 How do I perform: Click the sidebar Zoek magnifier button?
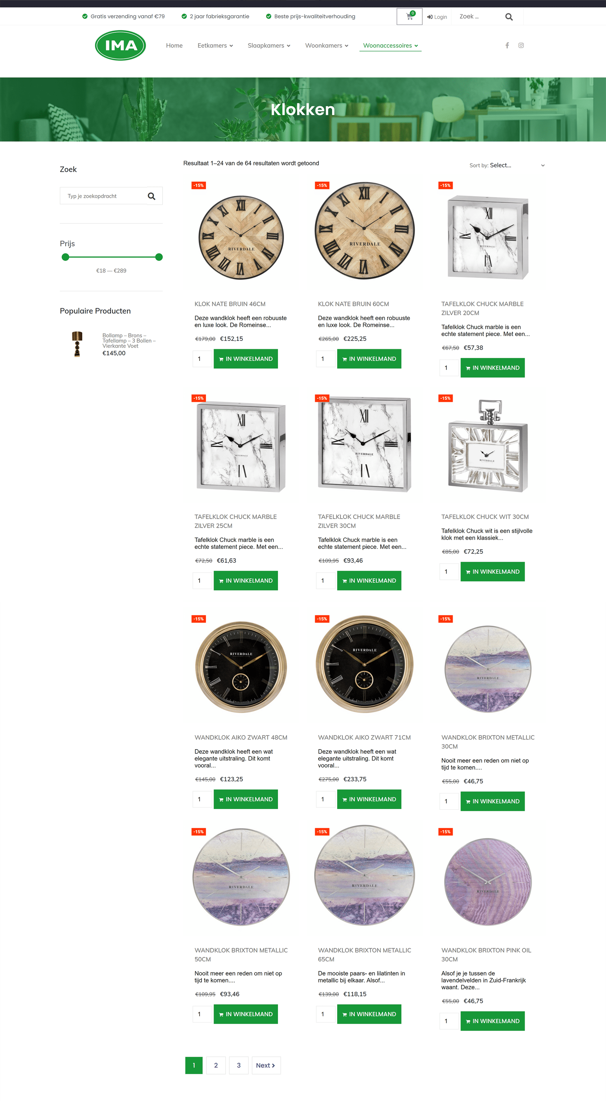152,196
